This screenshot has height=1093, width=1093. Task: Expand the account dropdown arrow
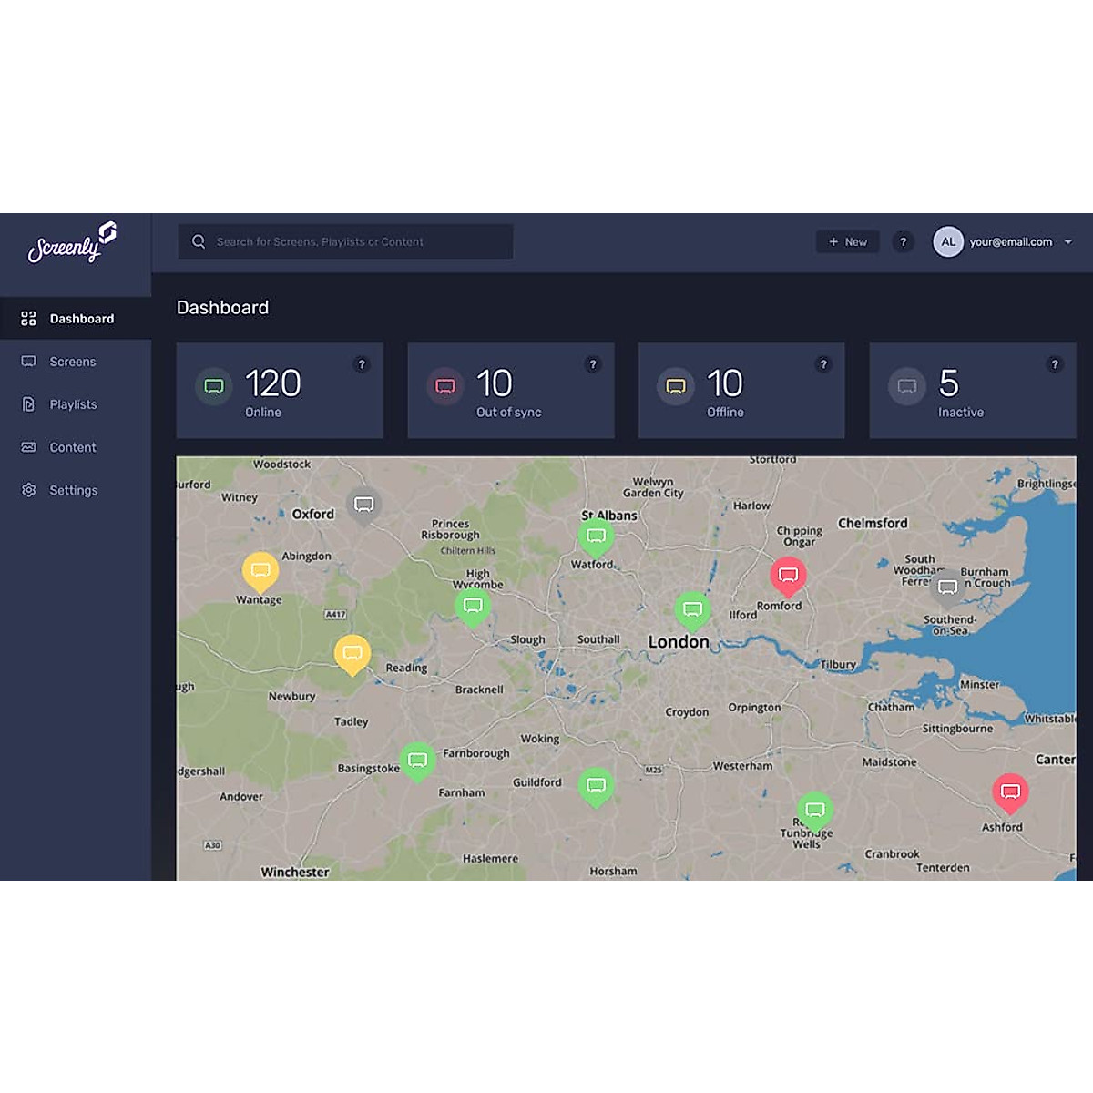[1068, 242]
